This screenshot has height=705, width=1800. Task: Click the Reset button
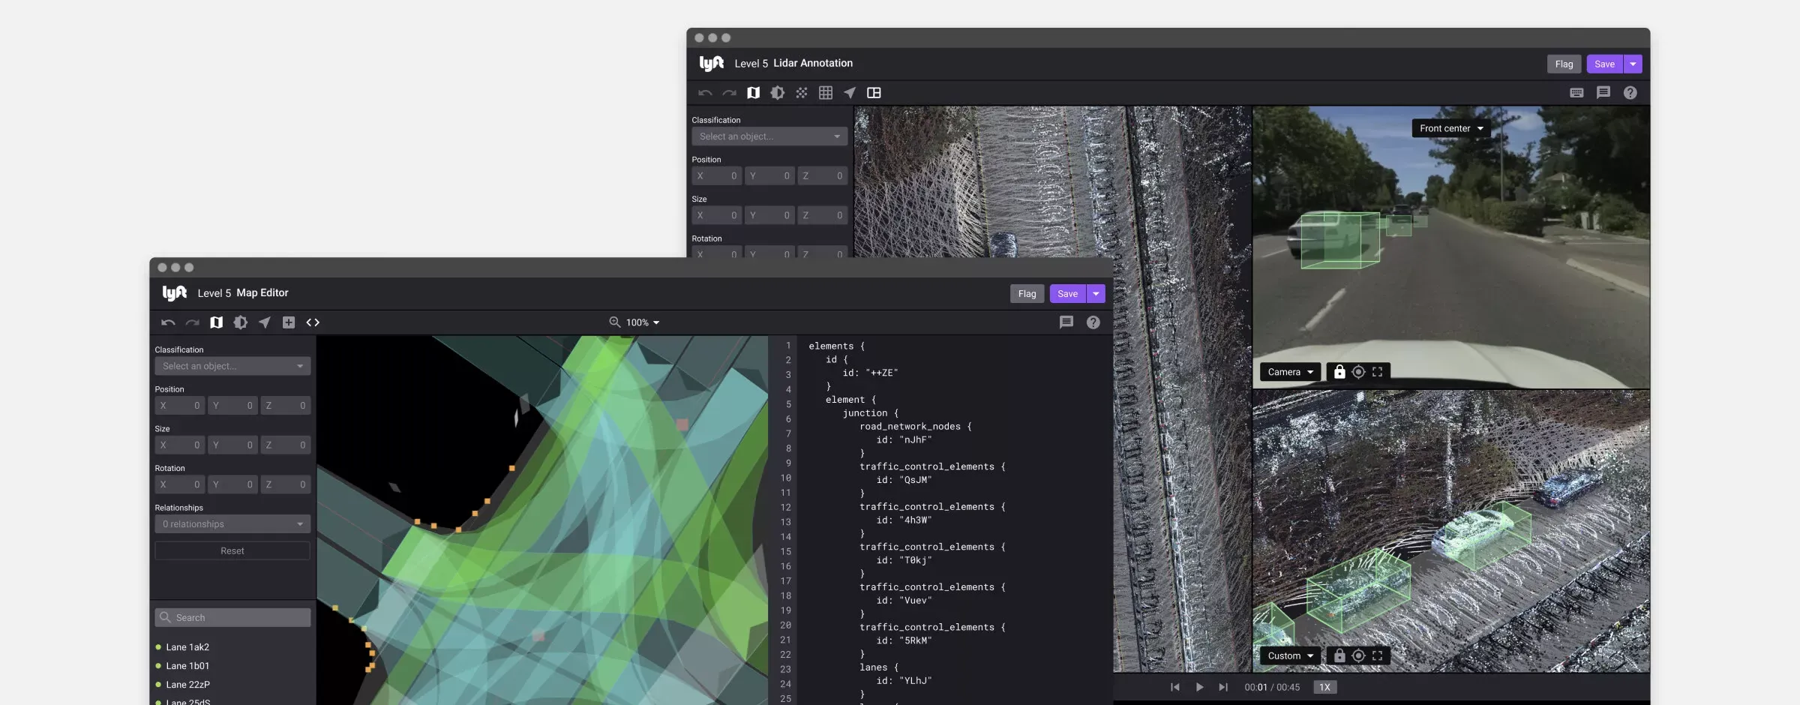[232, 550]
